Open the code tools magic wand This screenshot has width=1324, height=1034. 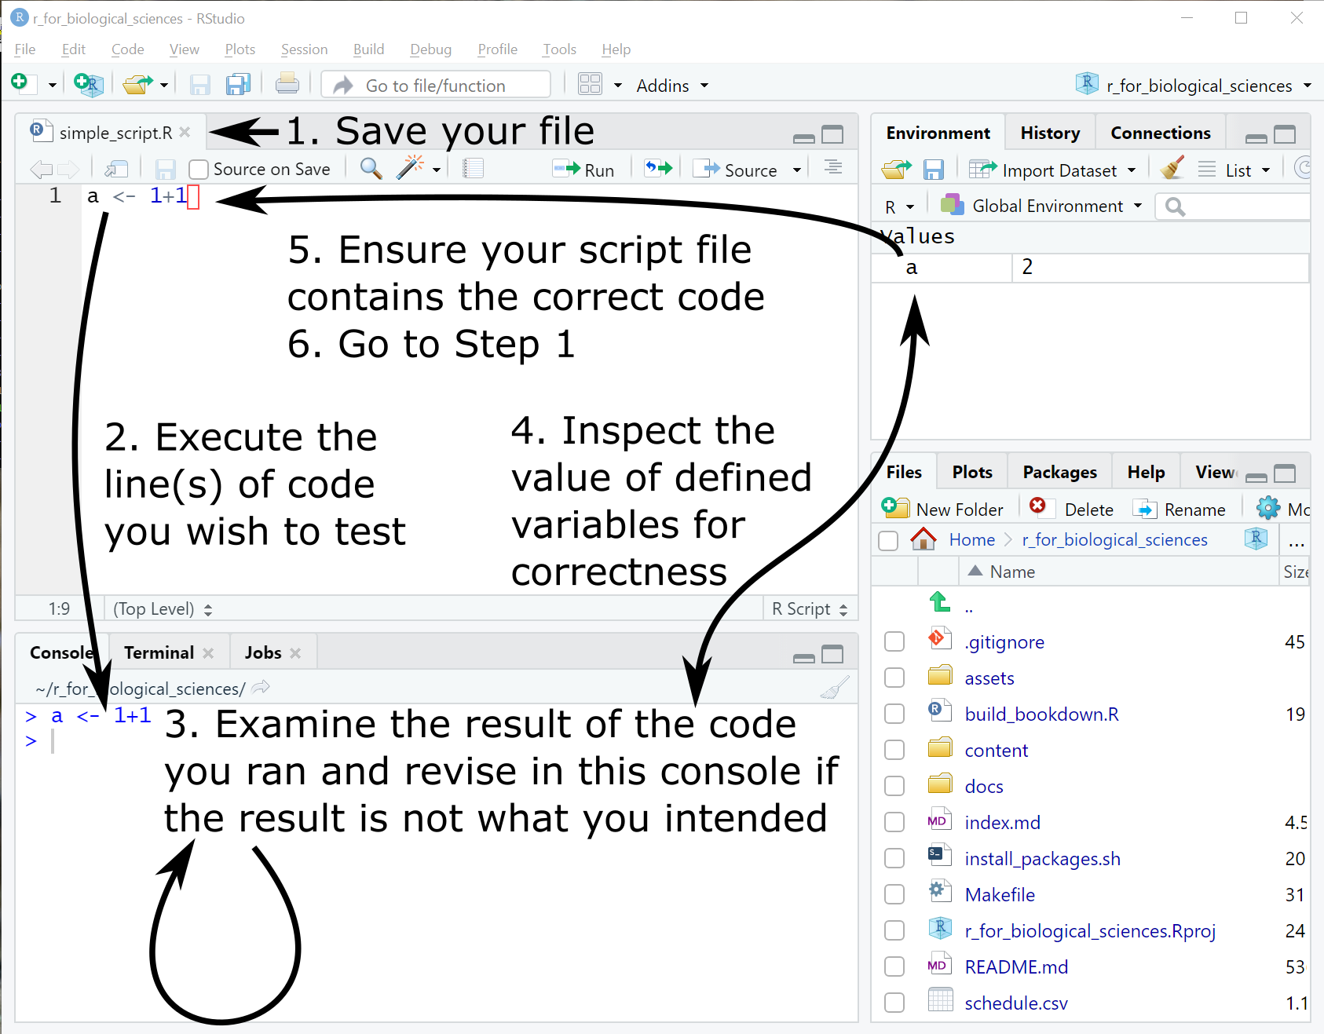410,169
